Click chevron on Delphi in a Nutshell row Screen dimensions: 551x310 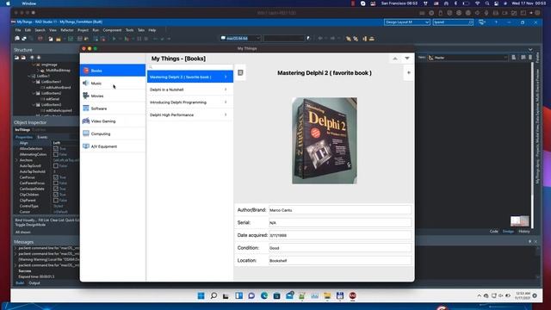226,90
